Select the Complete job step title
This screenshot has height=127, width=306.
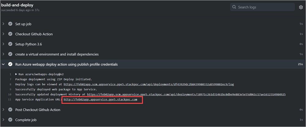[26, 120]
